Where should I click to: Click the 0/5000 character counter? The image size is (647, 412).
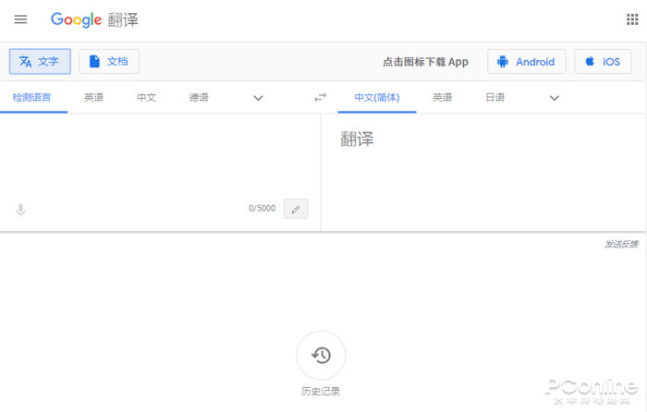point(262,208)
